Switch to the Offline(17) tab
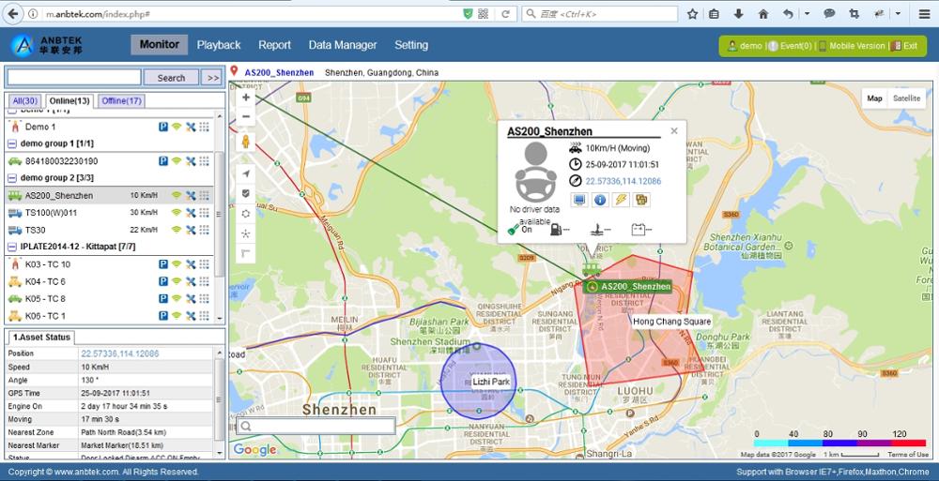939x481 pixels. (x=121, y=100)
